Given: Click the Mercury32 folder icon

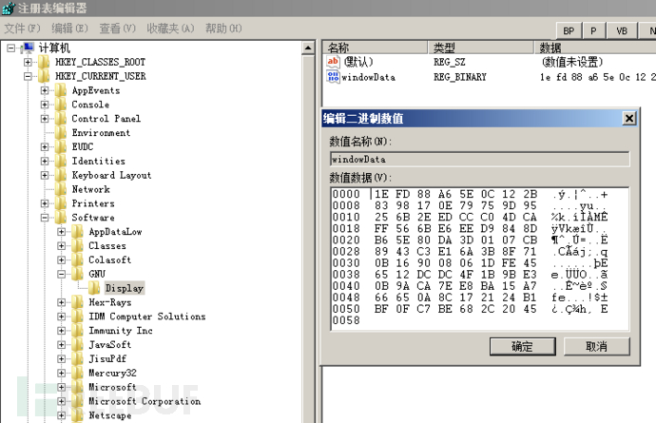Looking at the screenshot, I should click(79, 373).
